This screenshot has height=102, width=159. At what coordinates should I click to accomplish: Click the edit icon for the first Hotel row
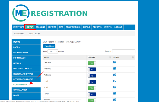point(115,81)
